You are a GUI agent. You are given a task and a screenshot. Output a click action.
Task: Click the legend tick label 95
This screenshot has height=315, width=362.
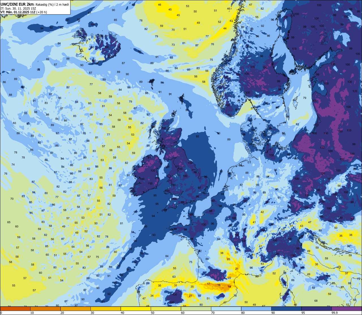(x=303, y=313)
